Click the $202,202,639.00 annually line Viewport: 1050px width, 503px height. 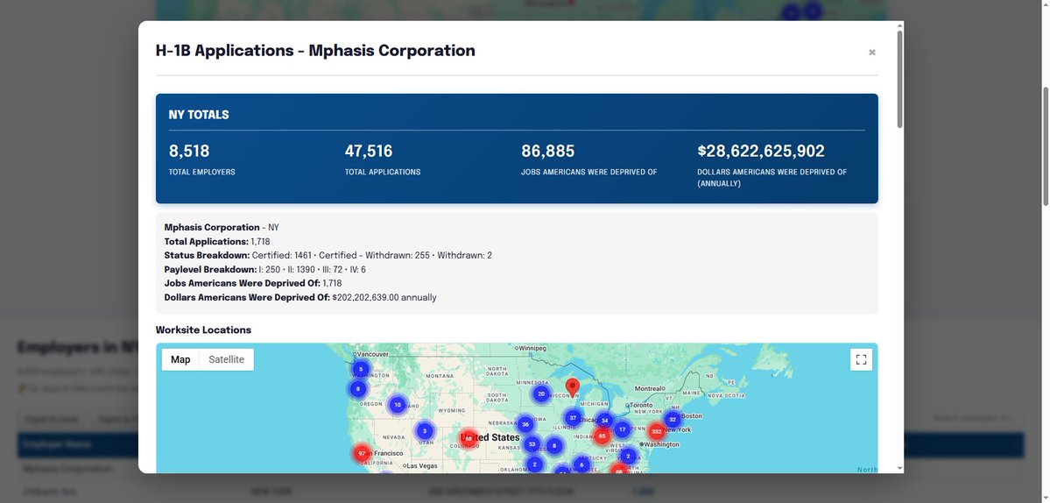(x=300, y=297)
